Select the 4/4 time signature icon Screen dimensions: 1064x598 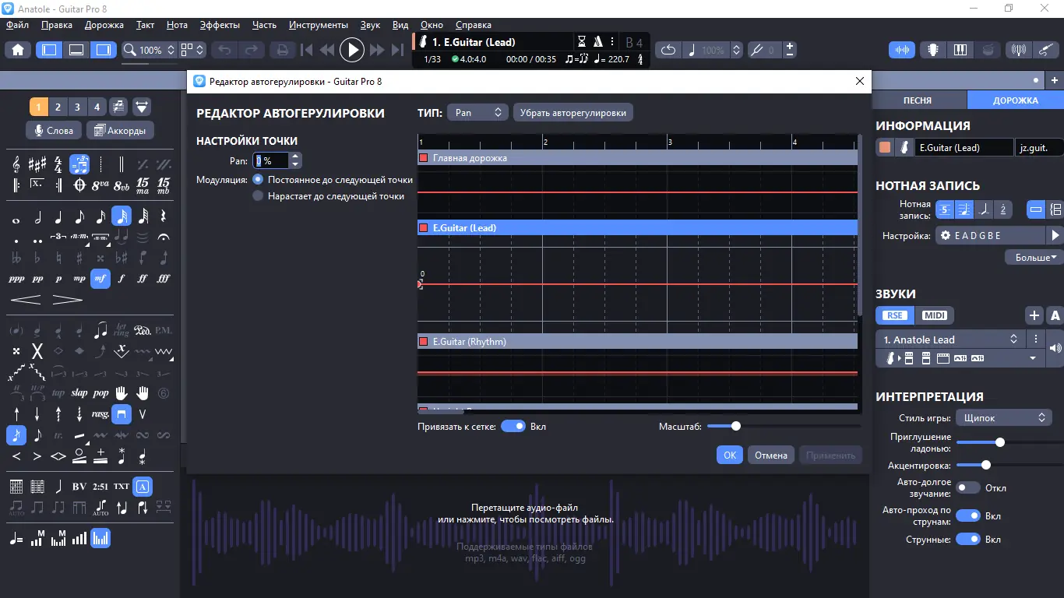58,164
